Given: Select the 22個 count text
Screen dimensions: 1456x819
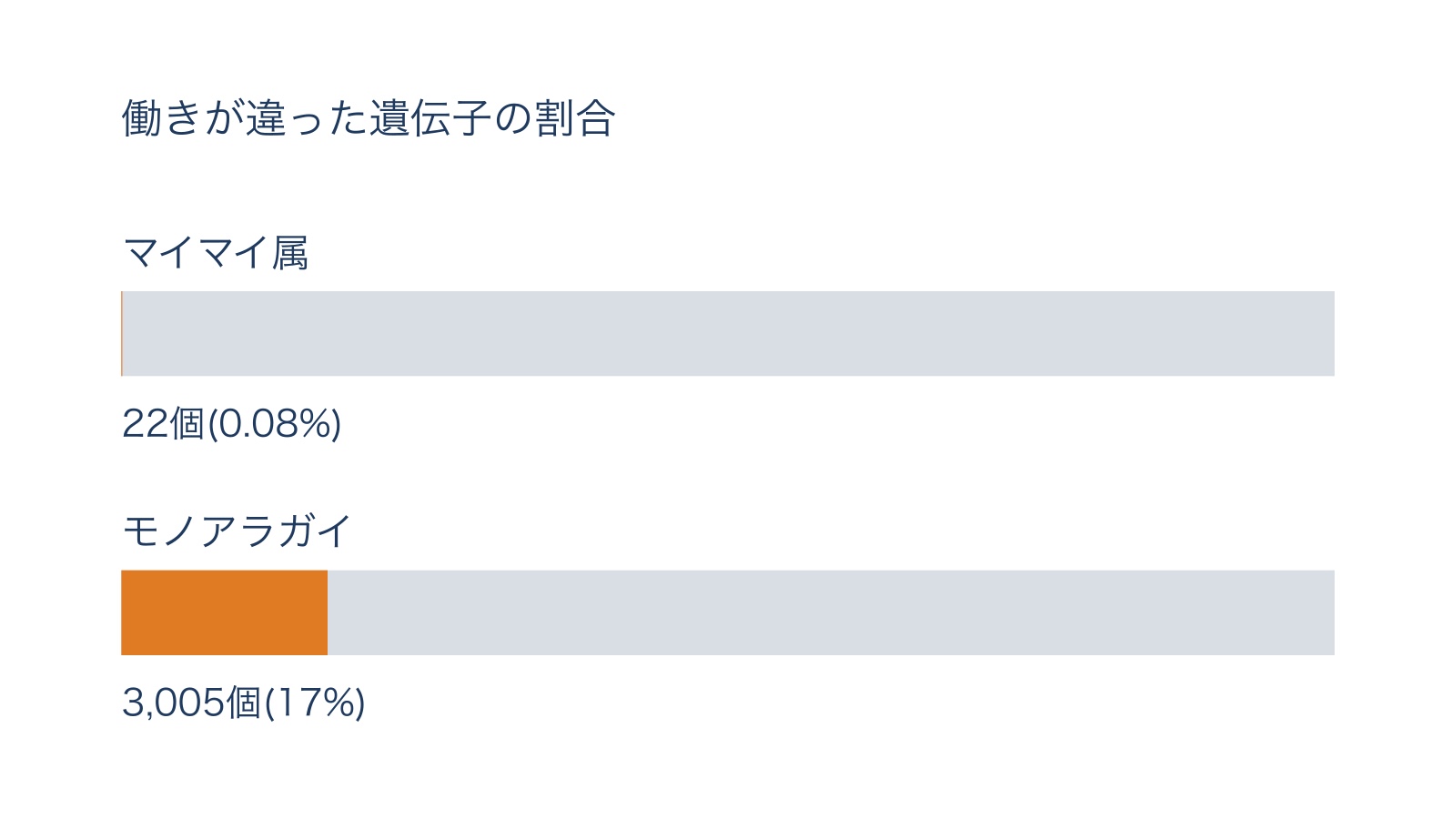Looking at the screenshot, I should coord(164,423).
